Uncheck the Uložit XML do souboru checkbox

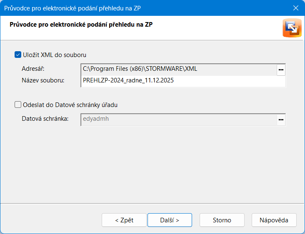[17, 55]
